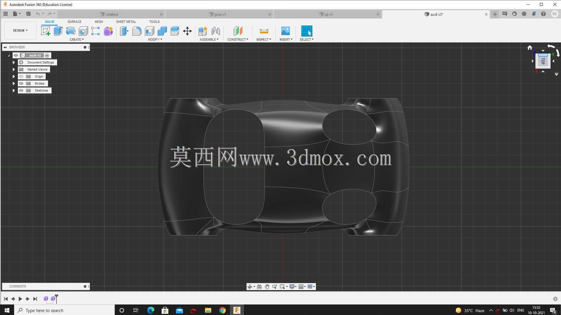Image resolution: width=561 pixels, height=315 pixels.
Task: Select the Combine tool
Action: click(x=162, y=31)
